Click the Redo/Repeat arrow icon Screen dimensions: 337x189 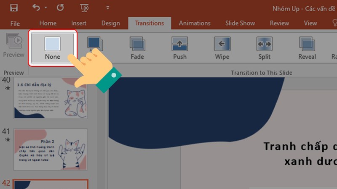tap(59, 8)
